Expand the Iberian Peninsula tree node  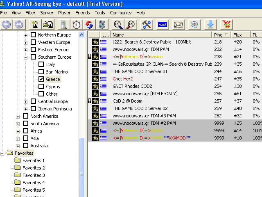click(x=25, y=109)
